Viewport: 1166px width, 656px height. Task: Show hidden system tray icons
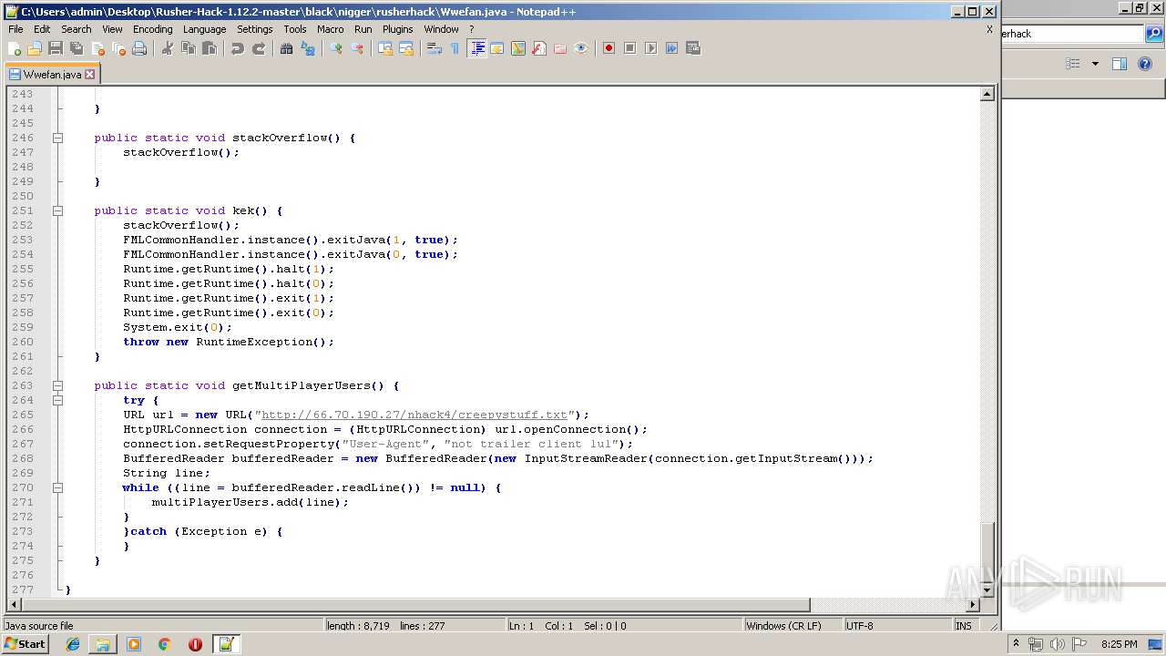1016,644
